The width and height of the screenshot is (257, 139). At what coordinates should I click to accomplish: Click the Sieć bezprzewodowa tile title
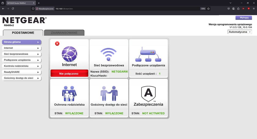tap(109, 65)
